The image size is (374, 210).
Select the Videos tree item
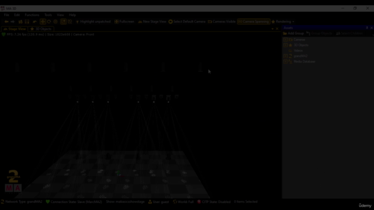pos(298,51)
